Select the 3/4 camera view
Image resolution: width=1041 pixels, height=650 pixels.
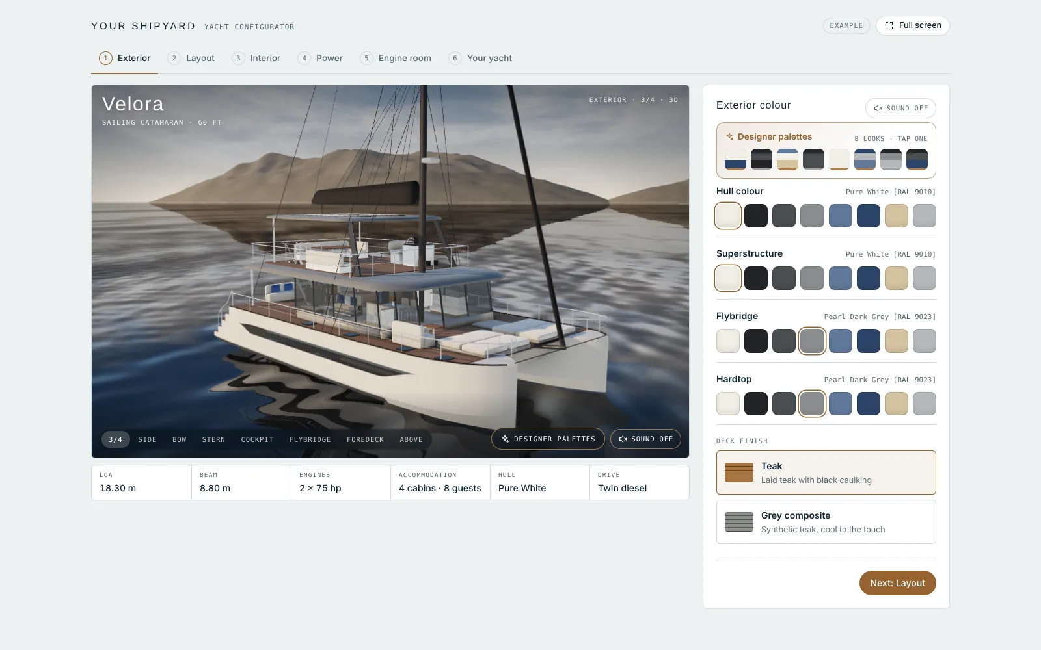[115, 439]
